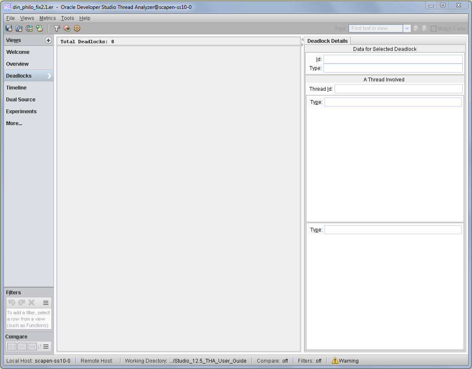Select the Deadlocks view in sidebar
The height and width of the screenshot is (369, 472).
point(28,76)
